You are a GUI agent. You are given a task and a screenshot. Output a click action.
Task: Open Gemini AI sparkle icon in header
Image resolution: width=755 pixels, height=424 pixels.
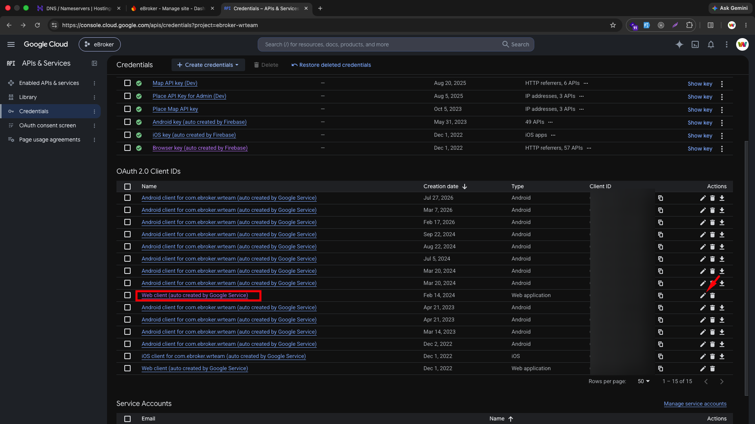pos(679,44)
